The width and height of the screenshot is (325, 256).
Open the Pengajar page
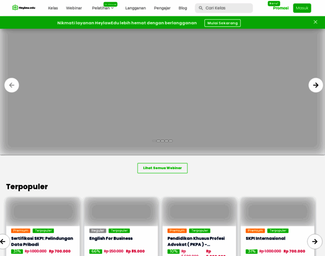click(162, 8)
